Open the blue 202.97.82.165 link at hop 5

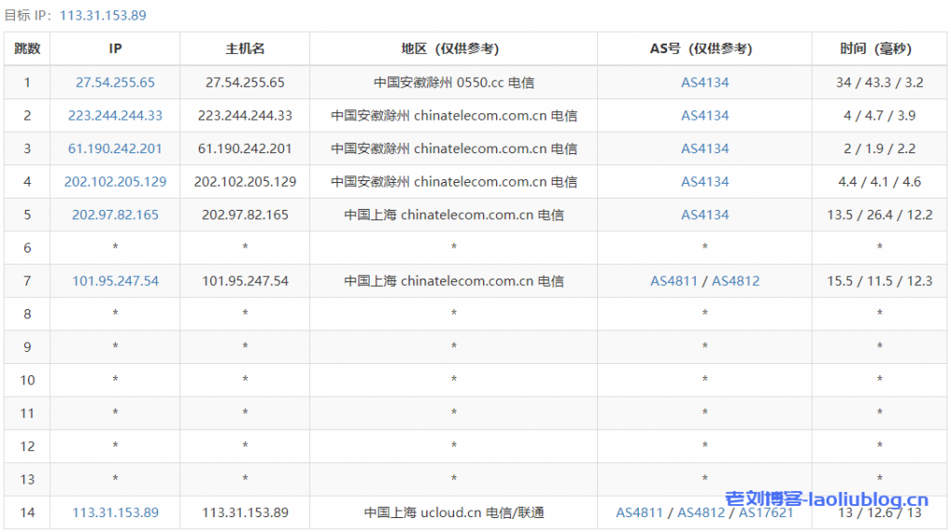tap(115, 214)
